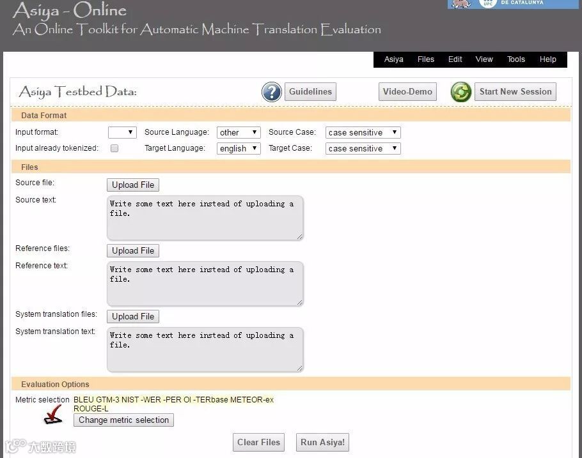Click the Run Asiya! button
Image resolution: width=582 pixels, height=458 pixels.
click(x=322, y=443)
